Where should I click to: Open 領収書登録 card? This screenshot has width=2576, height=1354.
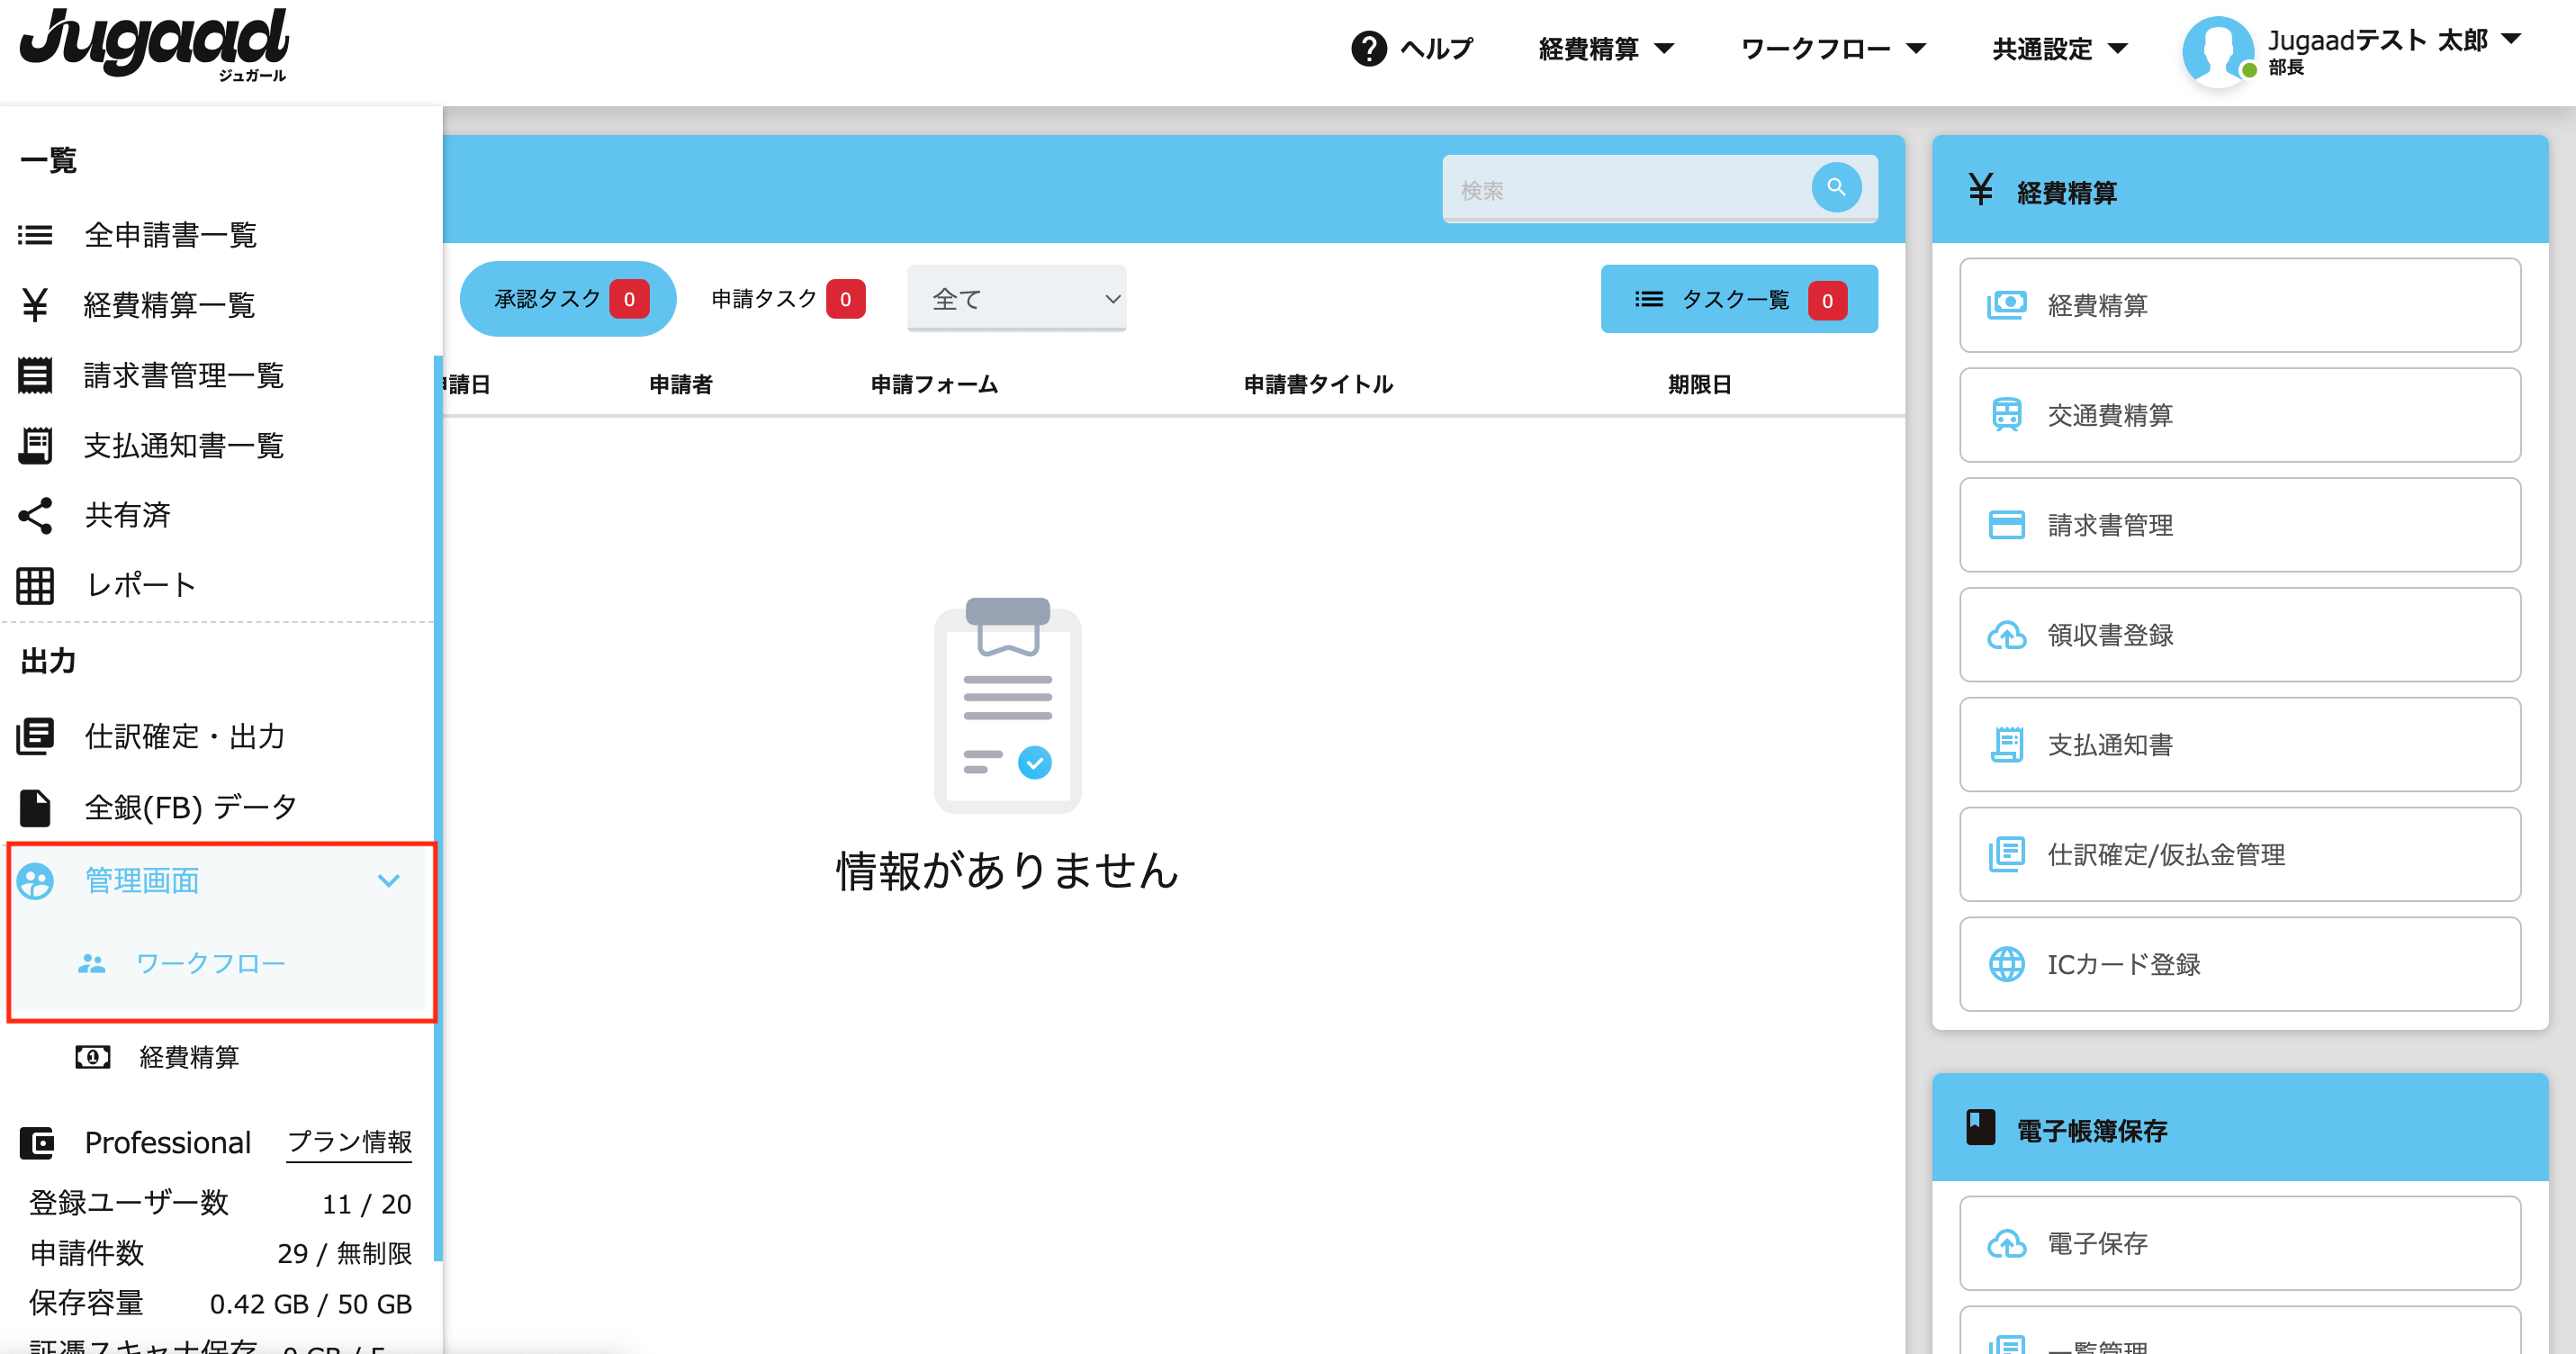tap(2240, 635)
